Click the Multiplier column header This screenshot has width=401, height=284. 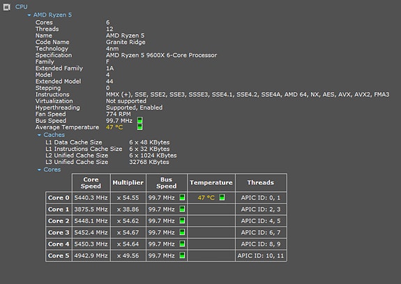coord(128,183)
